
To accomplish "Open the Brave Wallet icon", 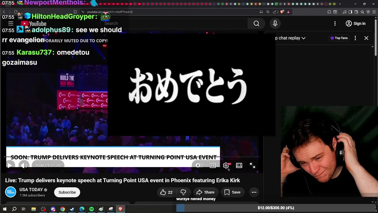I will click(x=356, y=12).
